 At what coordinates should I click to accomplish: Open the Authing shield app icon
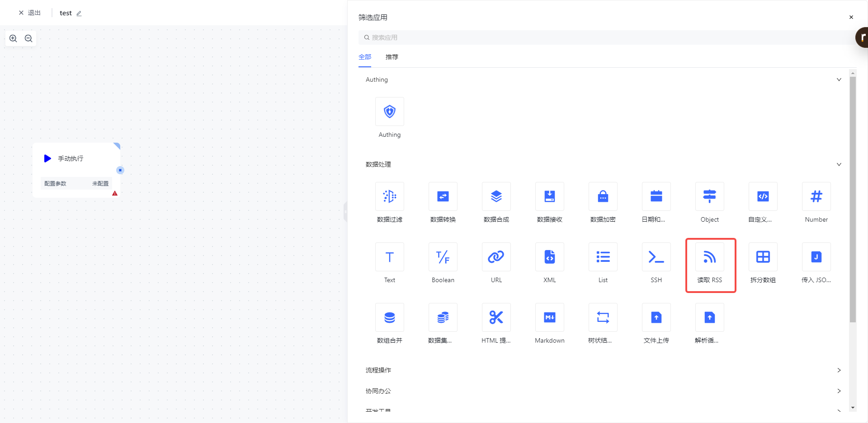click(x=389, y=112)
